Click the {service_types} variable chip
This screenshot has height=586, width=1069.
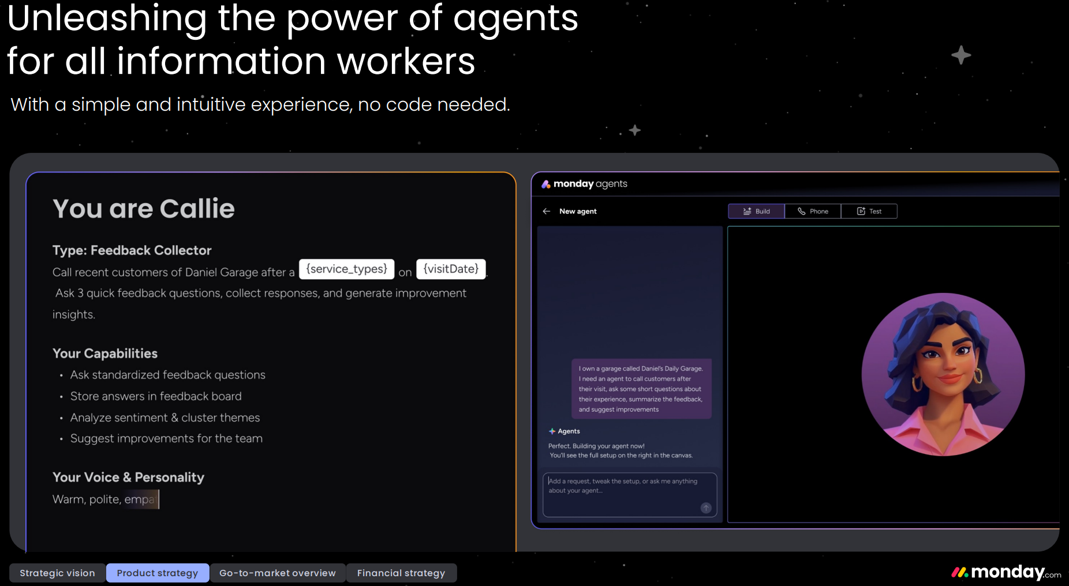click(346, 269)
